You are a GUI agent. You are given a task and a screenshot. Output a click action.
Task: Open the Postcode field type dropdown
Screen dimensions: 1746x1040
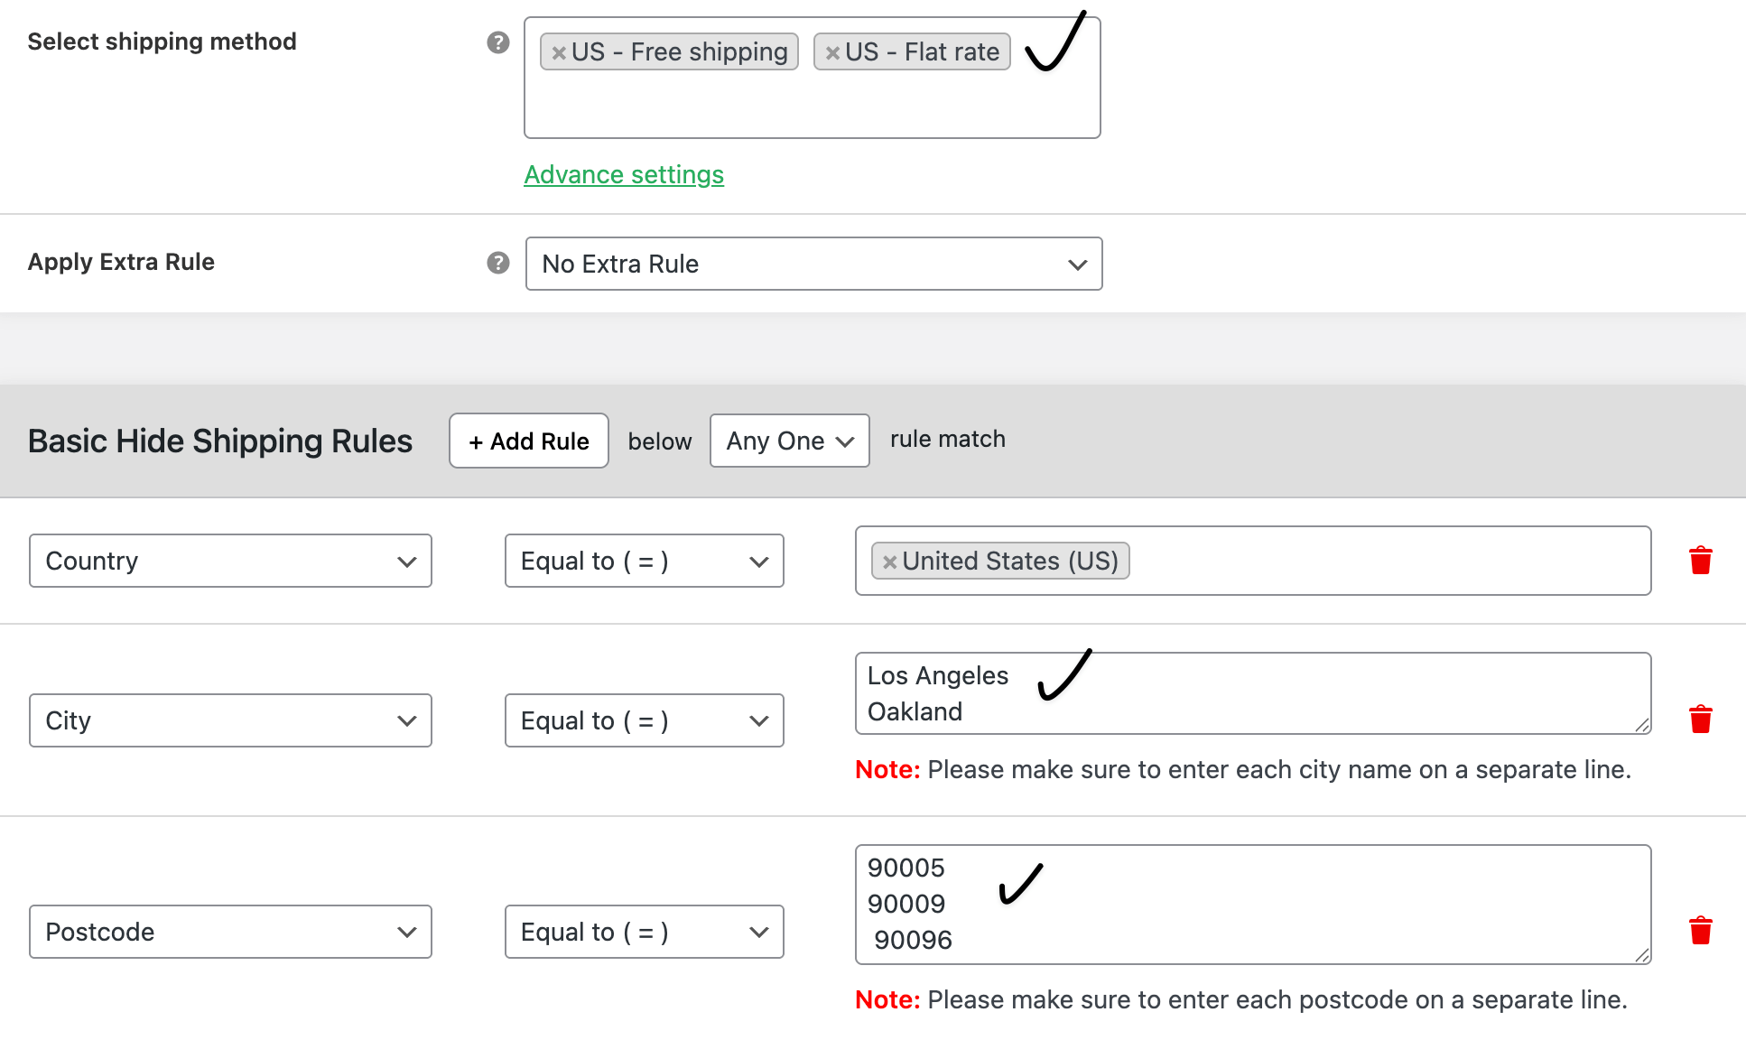pos(230,932)
